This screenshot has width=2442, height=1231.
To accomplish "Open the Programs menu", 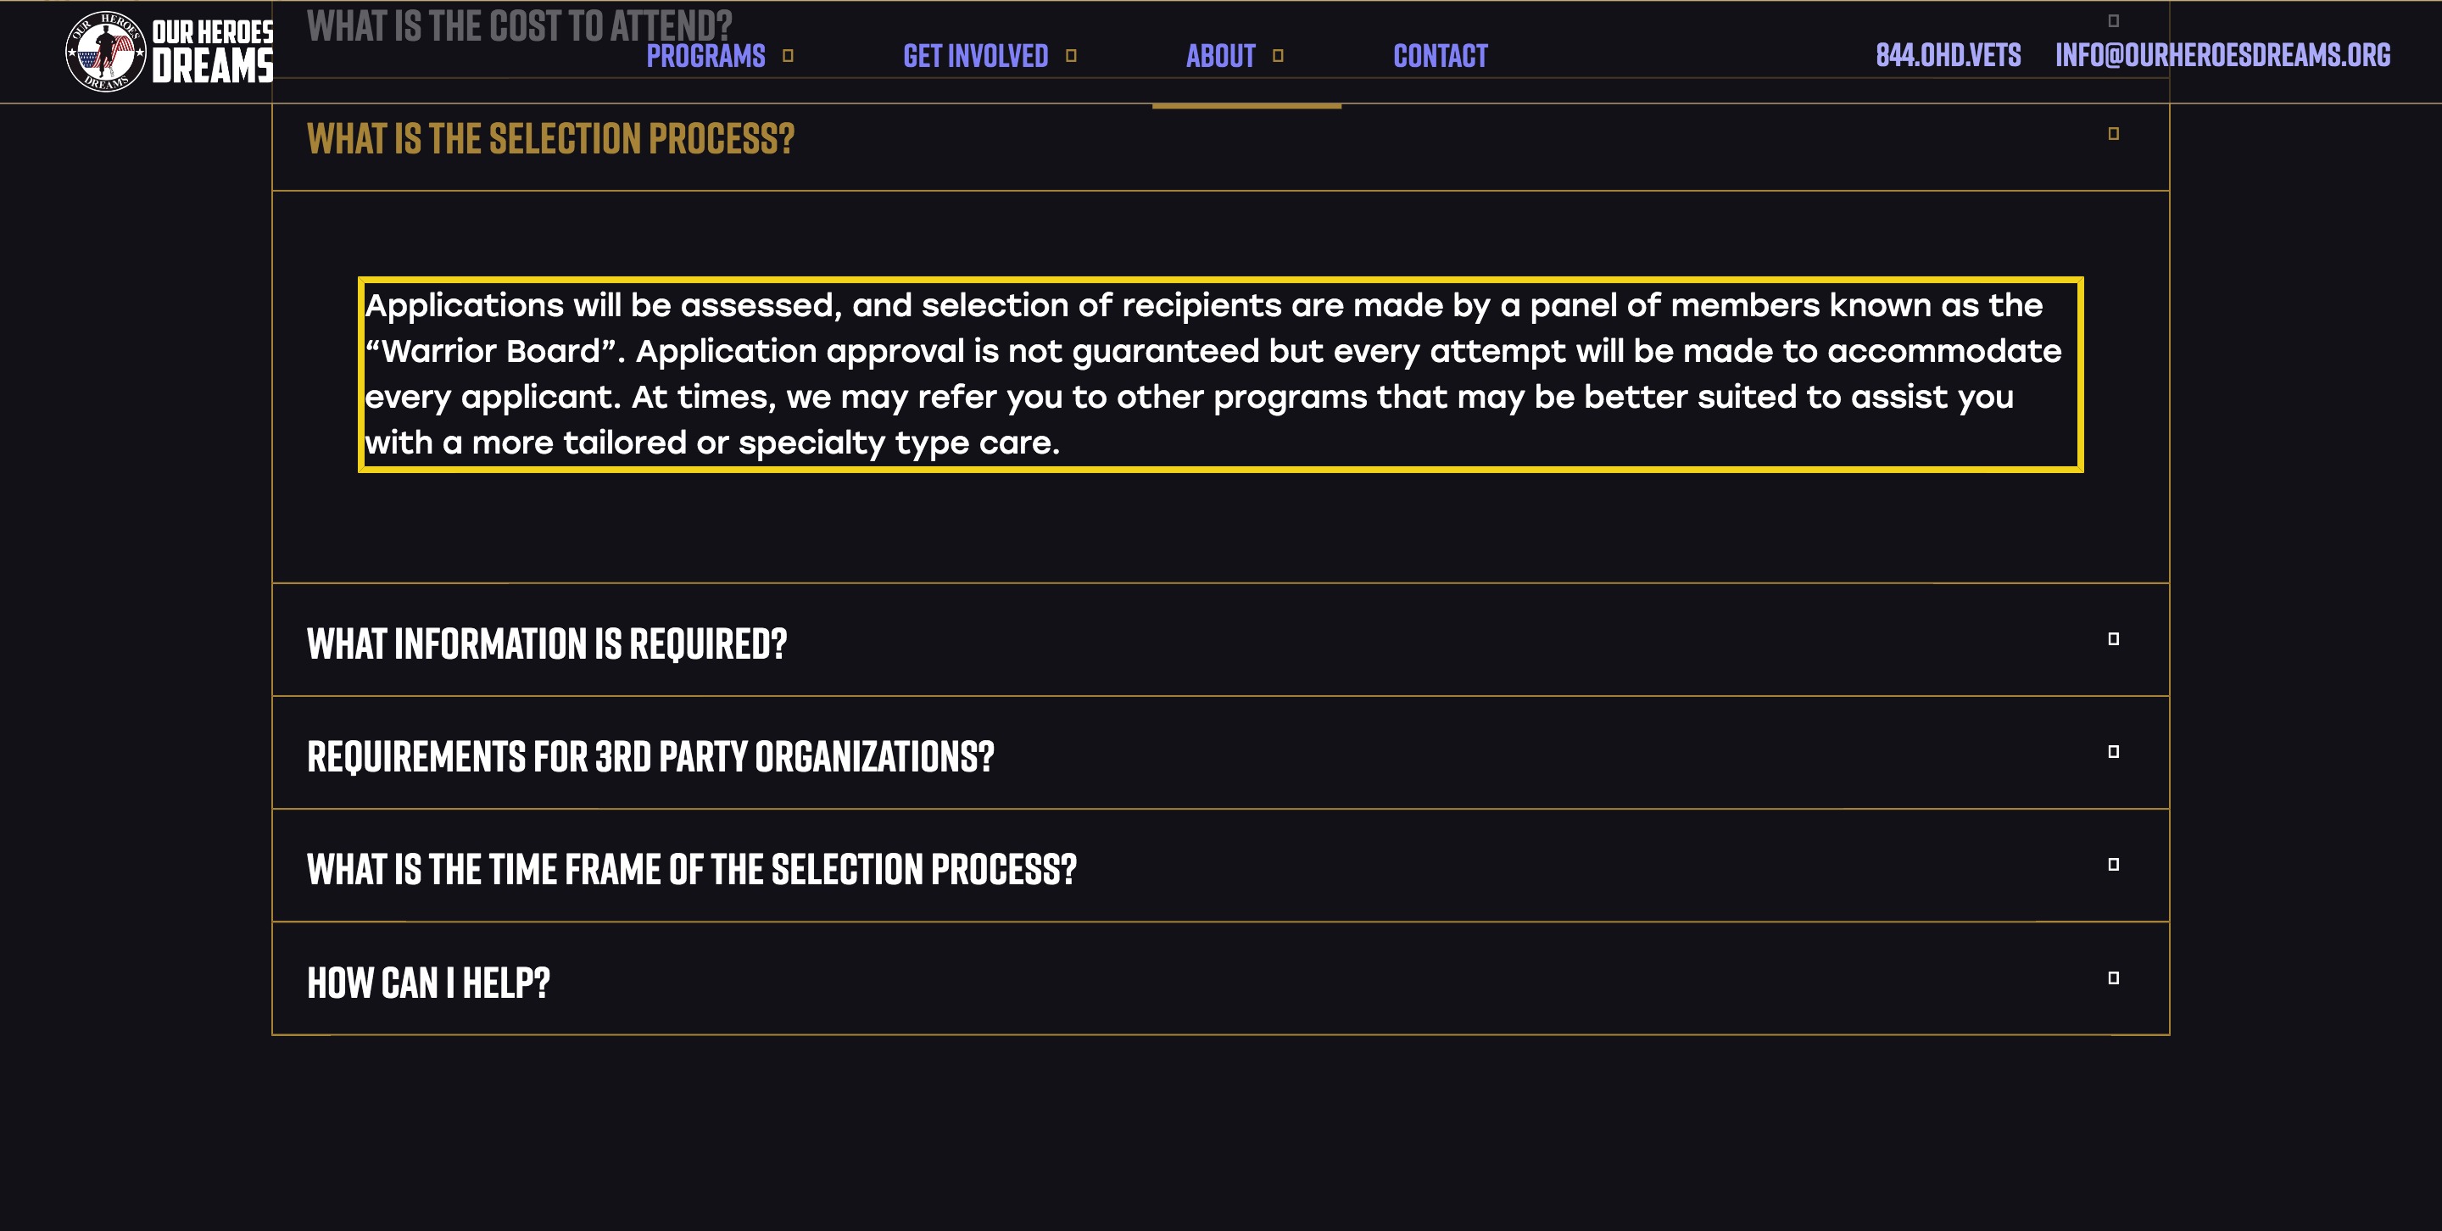I will pos(705,56).
